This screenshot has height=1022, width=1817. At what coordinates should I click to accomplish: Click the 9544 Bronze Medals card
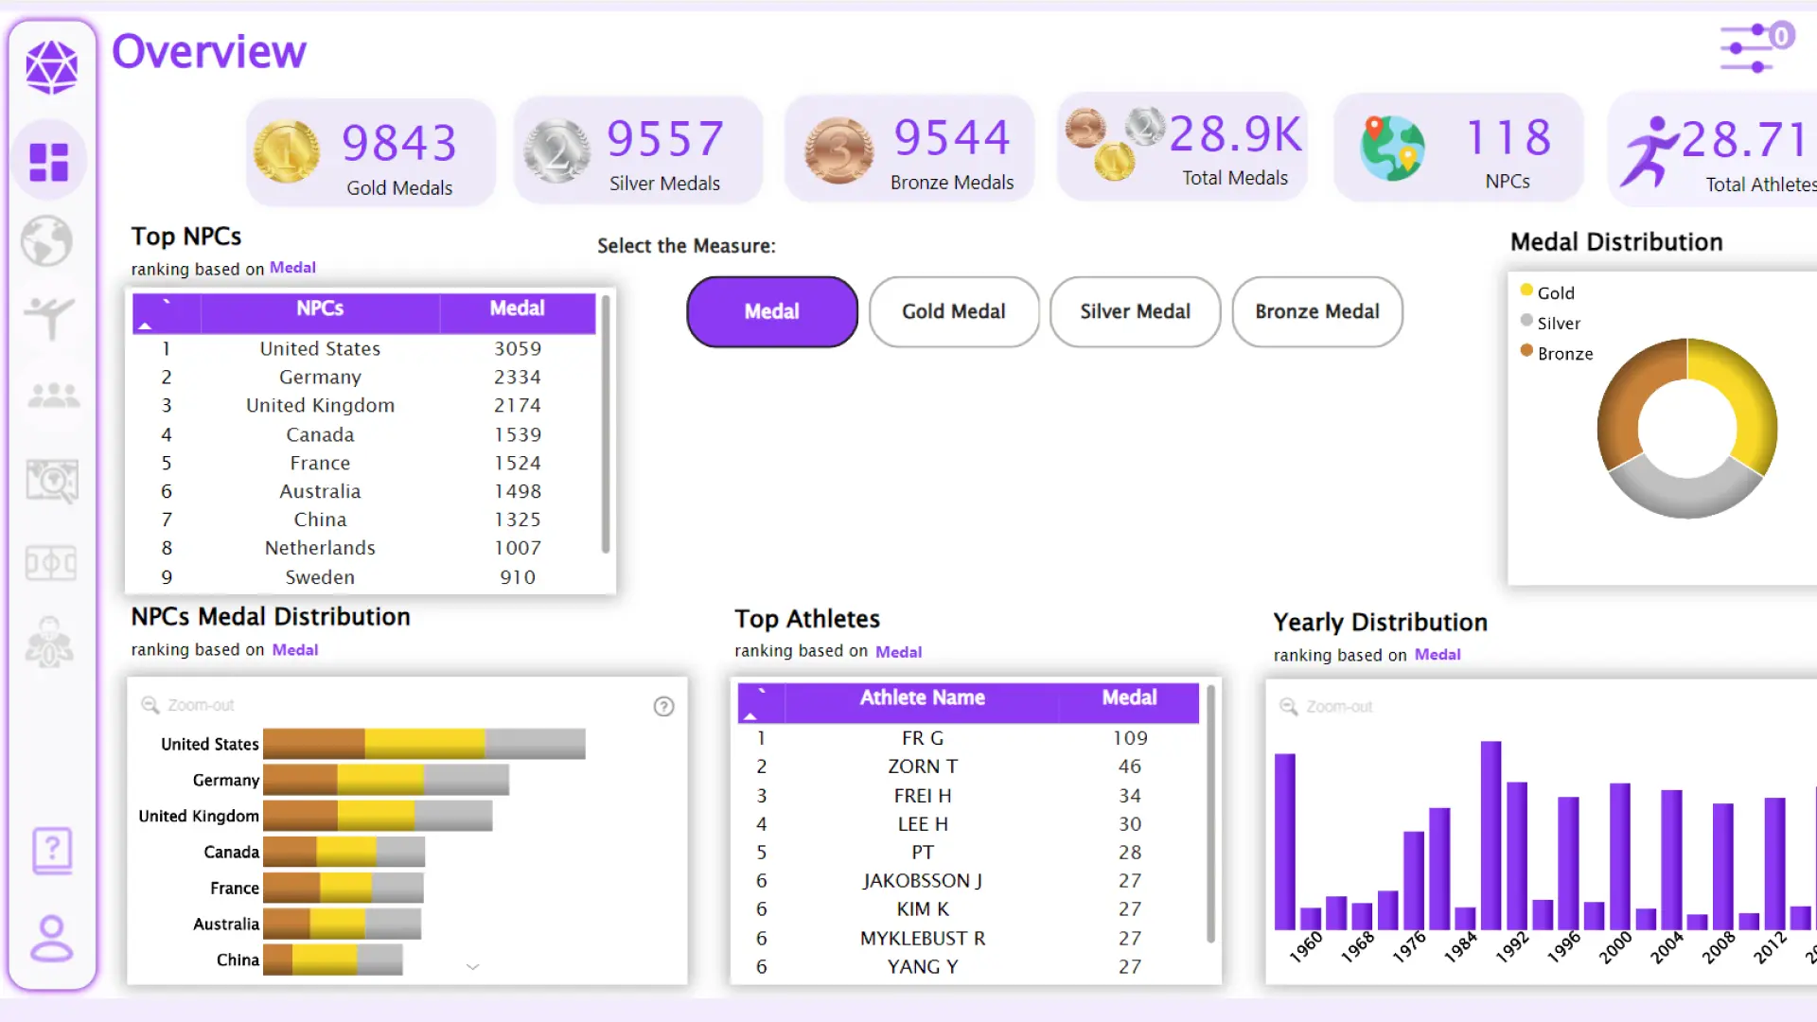pos(909,149)
